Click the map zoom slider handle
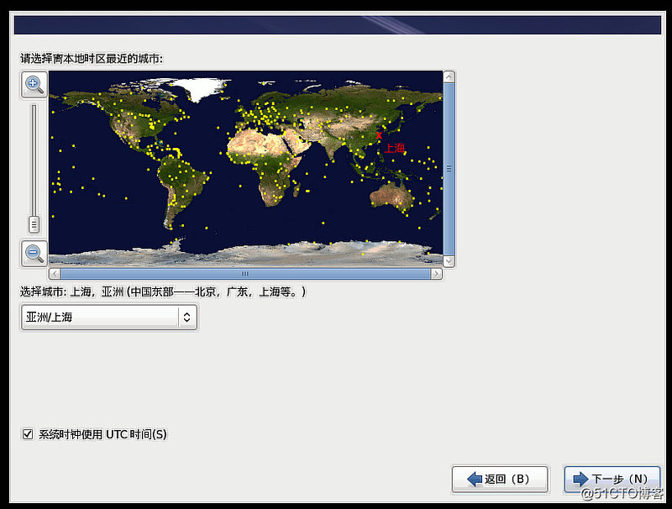The height and width of the screenshot is (509, 672). click(x=34, y=224)
